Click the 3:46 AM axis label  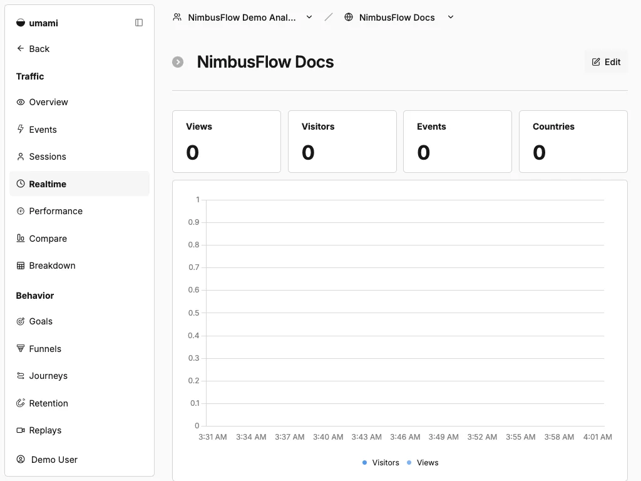405,437
